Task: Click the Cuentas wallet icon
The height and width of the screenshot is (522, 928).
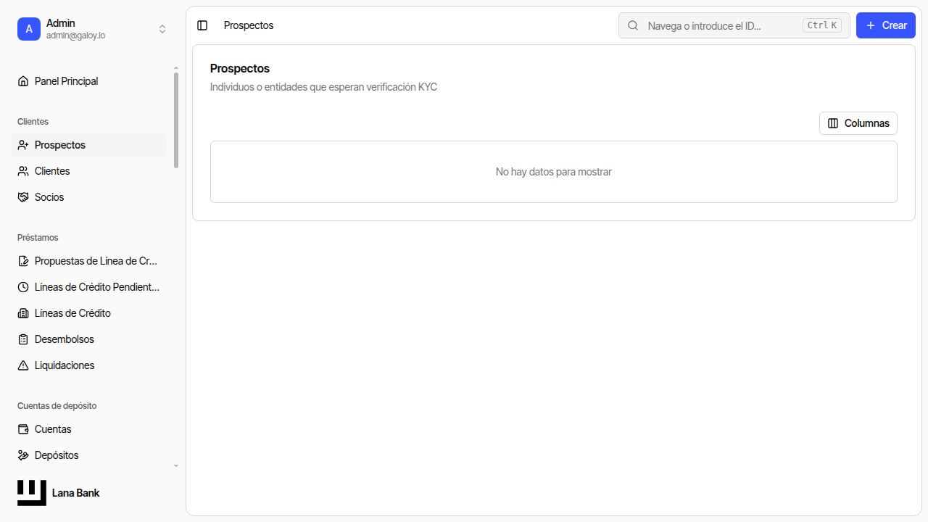Action: pyautogui.click(x=23, y=429)
